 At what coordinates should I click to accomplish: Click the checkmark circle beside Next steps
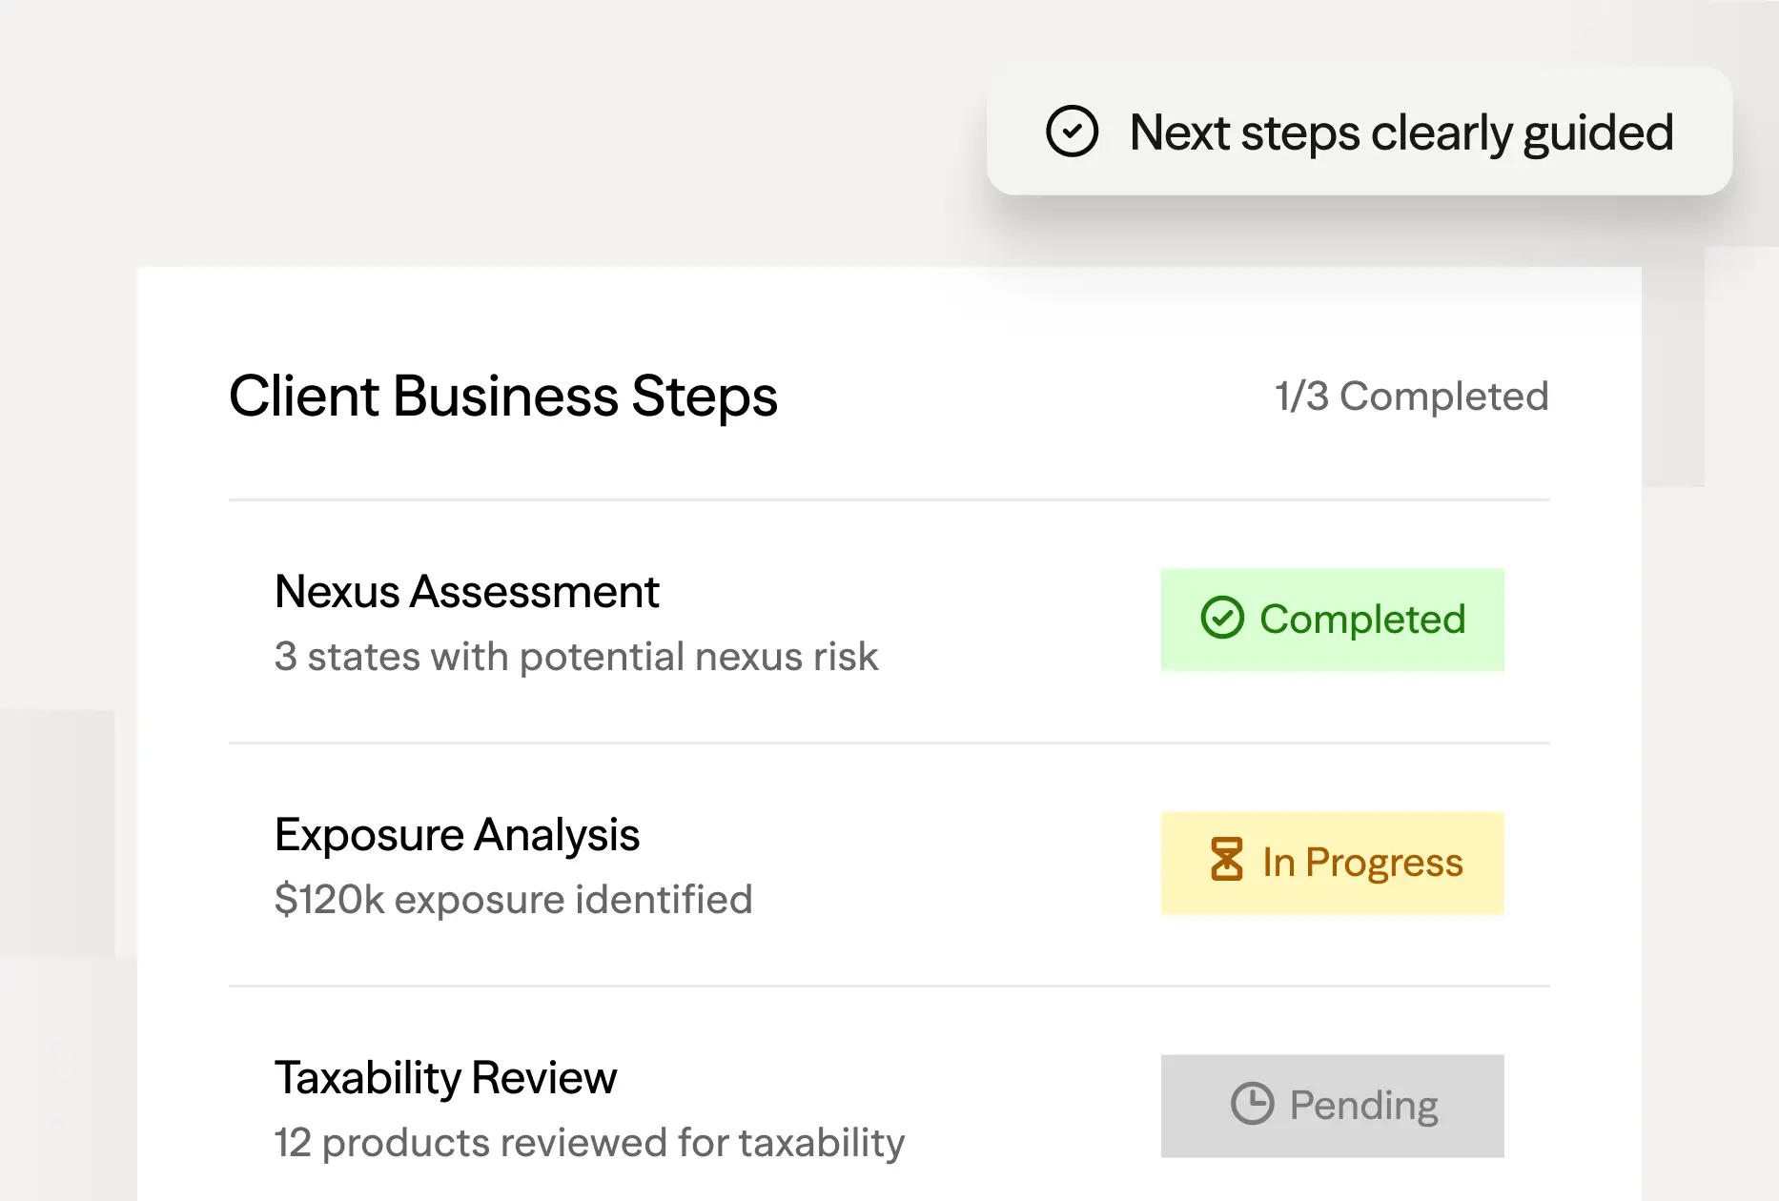(1072, 132)
